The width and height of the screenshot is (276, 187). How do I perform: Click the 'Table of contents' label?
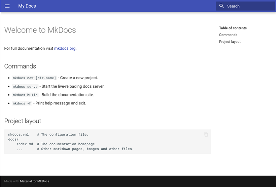pos(233,28)
